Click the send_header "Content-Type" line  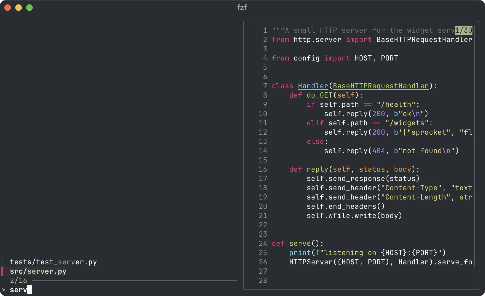point(389,188)
